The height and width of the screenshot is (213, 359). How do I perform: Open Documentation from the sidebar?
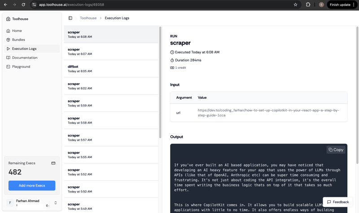tap(31, 58)
